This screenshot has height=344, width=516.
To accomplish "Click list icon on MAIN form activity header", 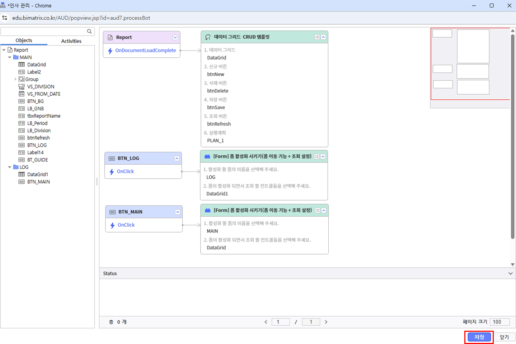I will [x=317, y=211].
